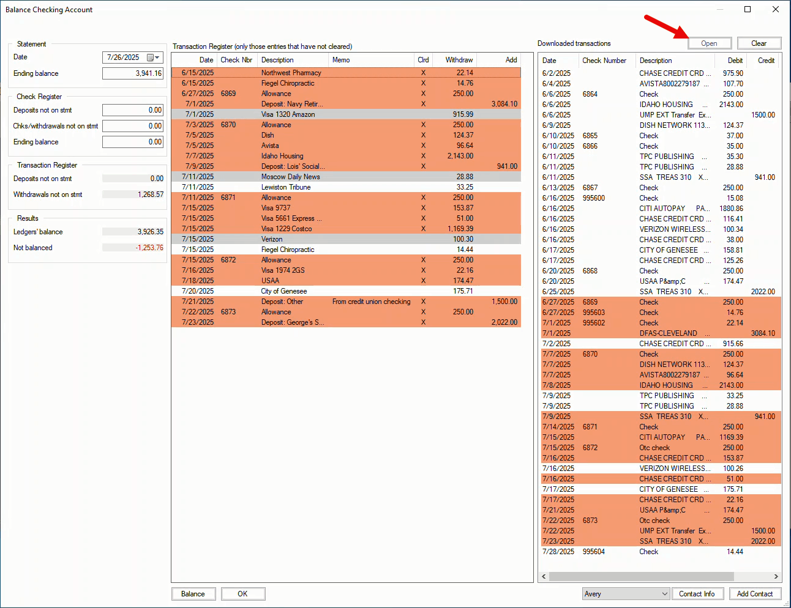Viewport: 791px width, 608px height.
Task: Click the Clrd column header
Action: [423, 60]
